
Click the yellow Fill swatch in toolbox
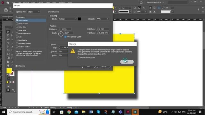pyautogui.click(x=9, y=71)
